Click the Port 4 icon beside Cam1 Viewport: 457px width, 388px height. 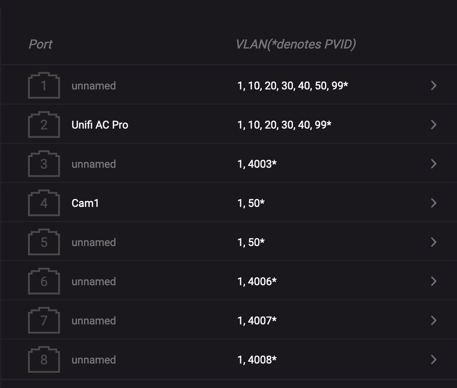click(44, 203)
